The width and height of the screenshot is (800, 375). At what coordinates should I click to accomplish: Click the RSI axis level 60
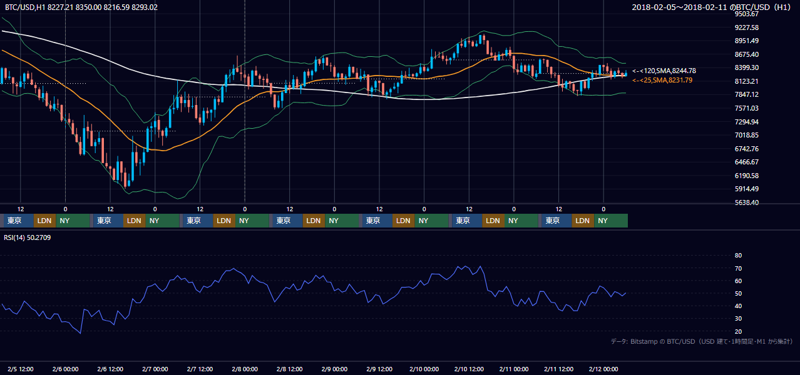[x=738, y=281]
